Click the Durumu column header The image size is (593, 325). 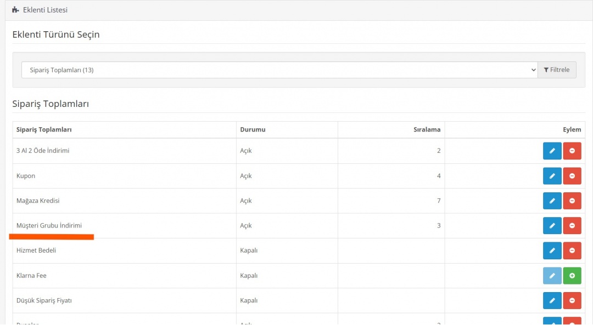pos(253,130)
